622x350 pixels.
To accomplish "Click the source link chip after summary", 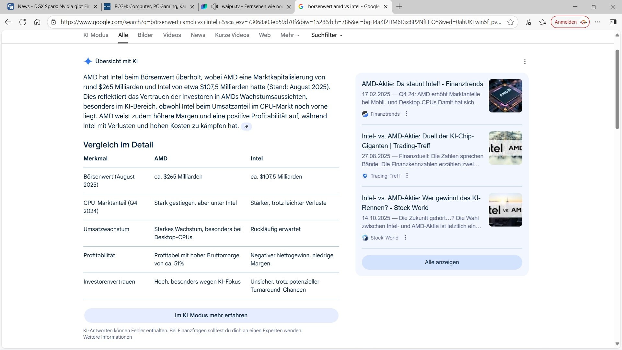I will point(246,127).
